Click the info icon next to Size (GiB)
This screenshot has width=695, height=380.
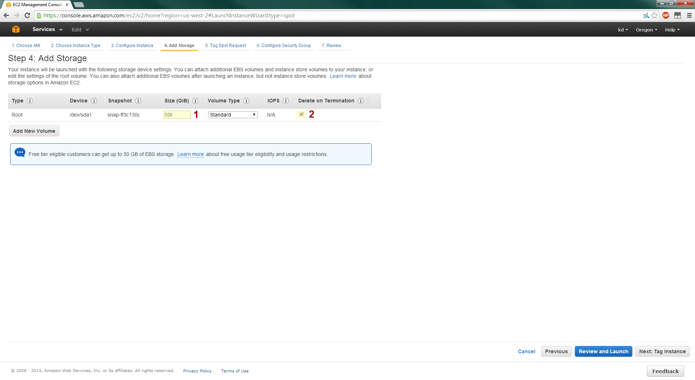tap(195, 101)
